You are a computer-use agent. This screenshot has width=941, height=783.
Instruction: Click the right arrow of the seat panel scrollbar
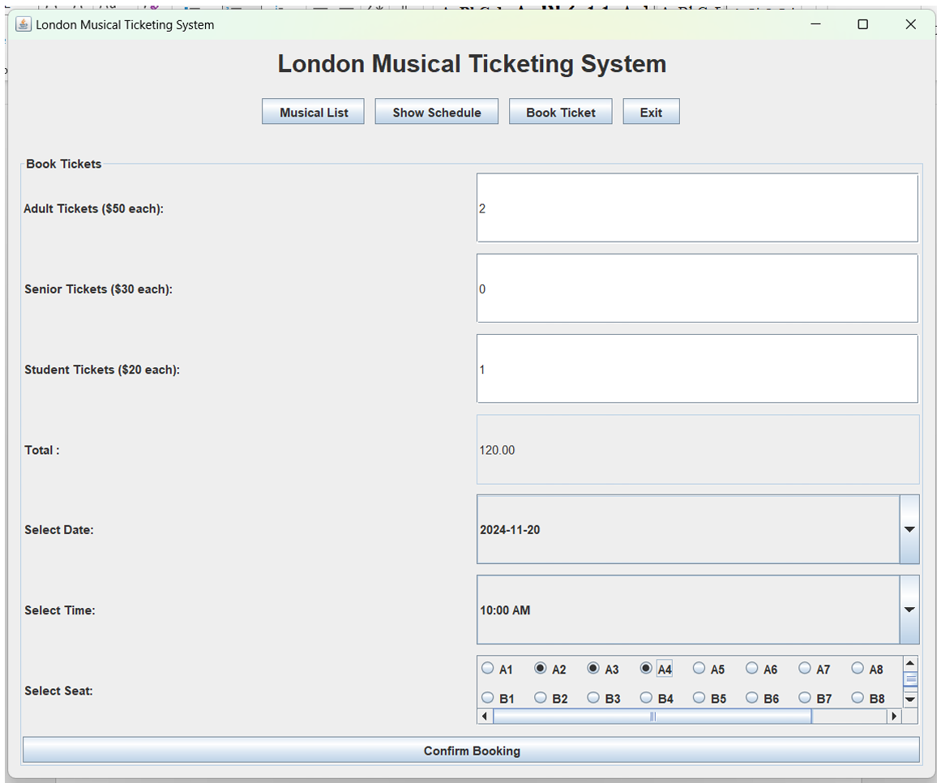[893, 716]
